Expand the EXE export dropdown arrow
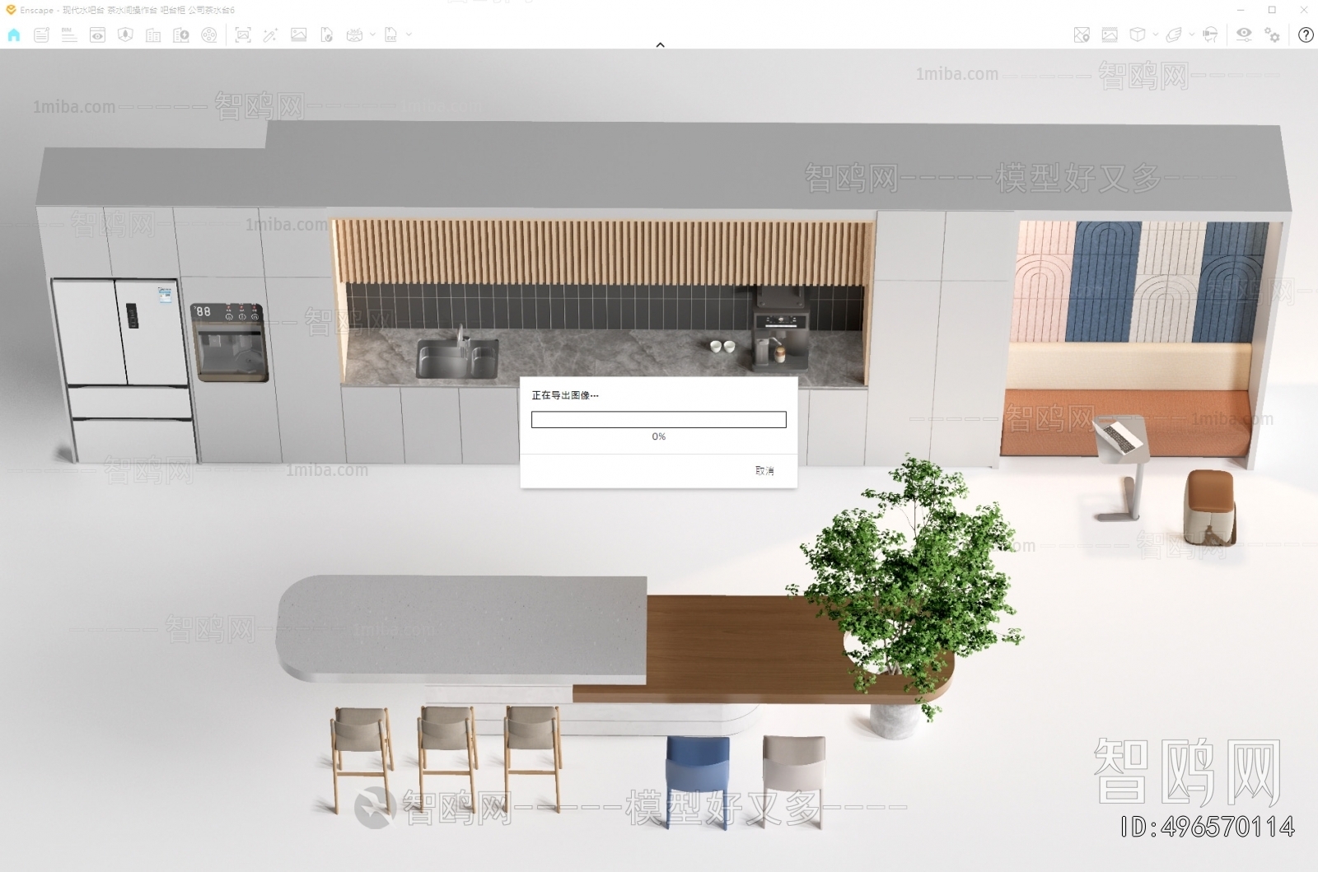This screenshot has width=1318, height=872. point(408,35)
